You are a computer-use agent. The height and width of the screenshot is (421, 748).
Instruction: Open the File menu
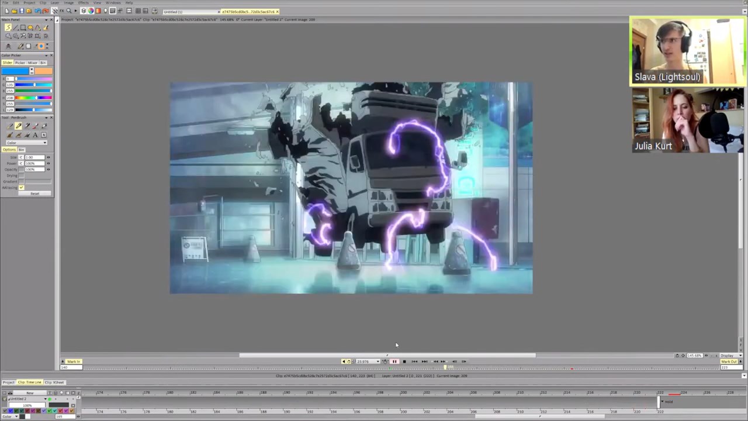click(x=5, y=3)
